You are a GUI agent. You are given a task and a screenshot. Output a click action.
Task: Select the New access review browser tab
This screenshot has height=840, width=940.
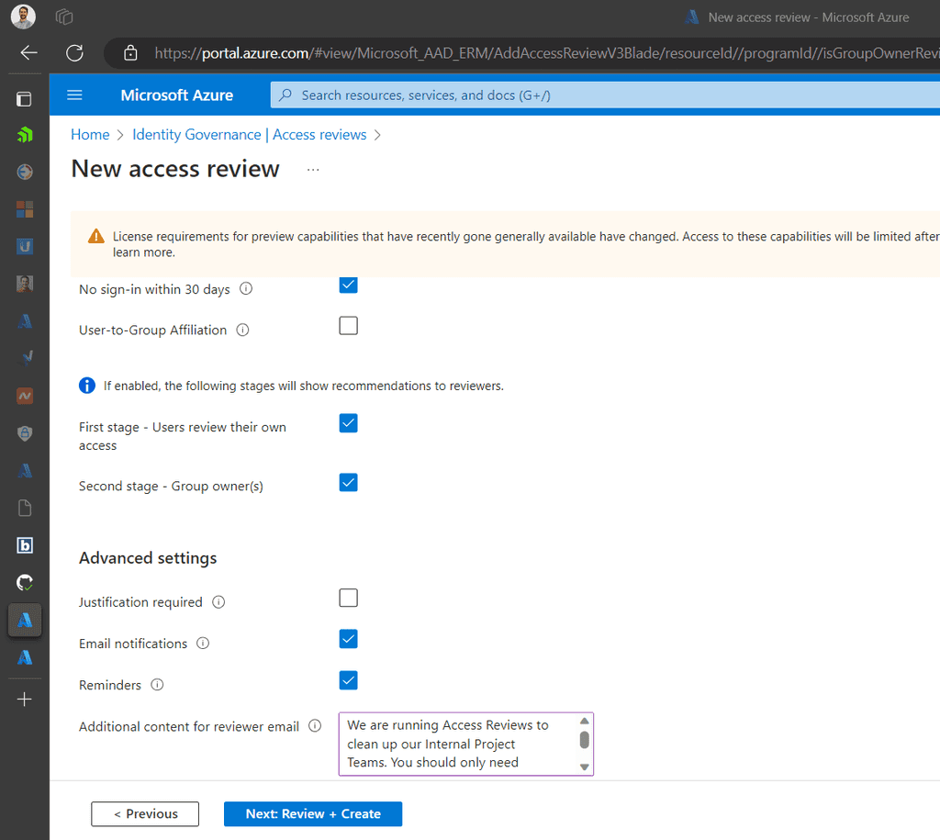pyautogui.click(x=797, y=17)
